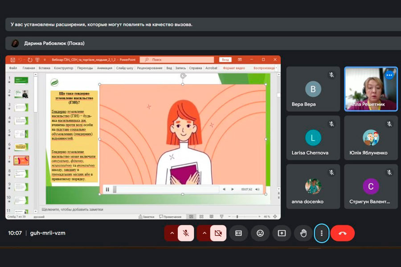This screenshot has height=267, width=401.
Task: Switch to the Вставка ribbon tab
Action: 44,68
